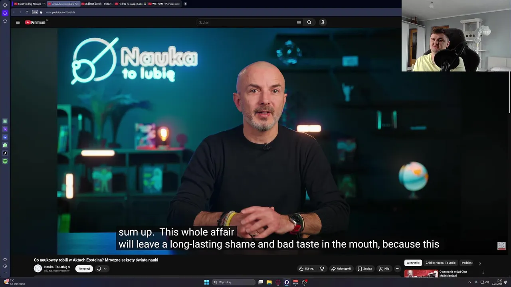
Task: Click the browser forward arrow
Action: click(x=20, y=12)
